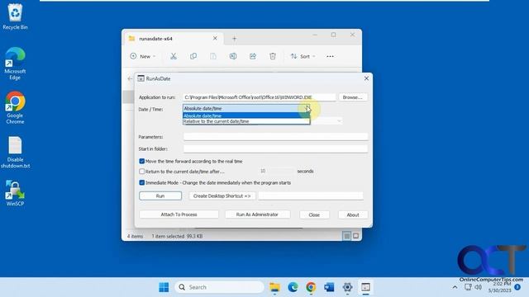
Task: Open the Recycle Bin desktop icon
Action: [x=15, y=16]
